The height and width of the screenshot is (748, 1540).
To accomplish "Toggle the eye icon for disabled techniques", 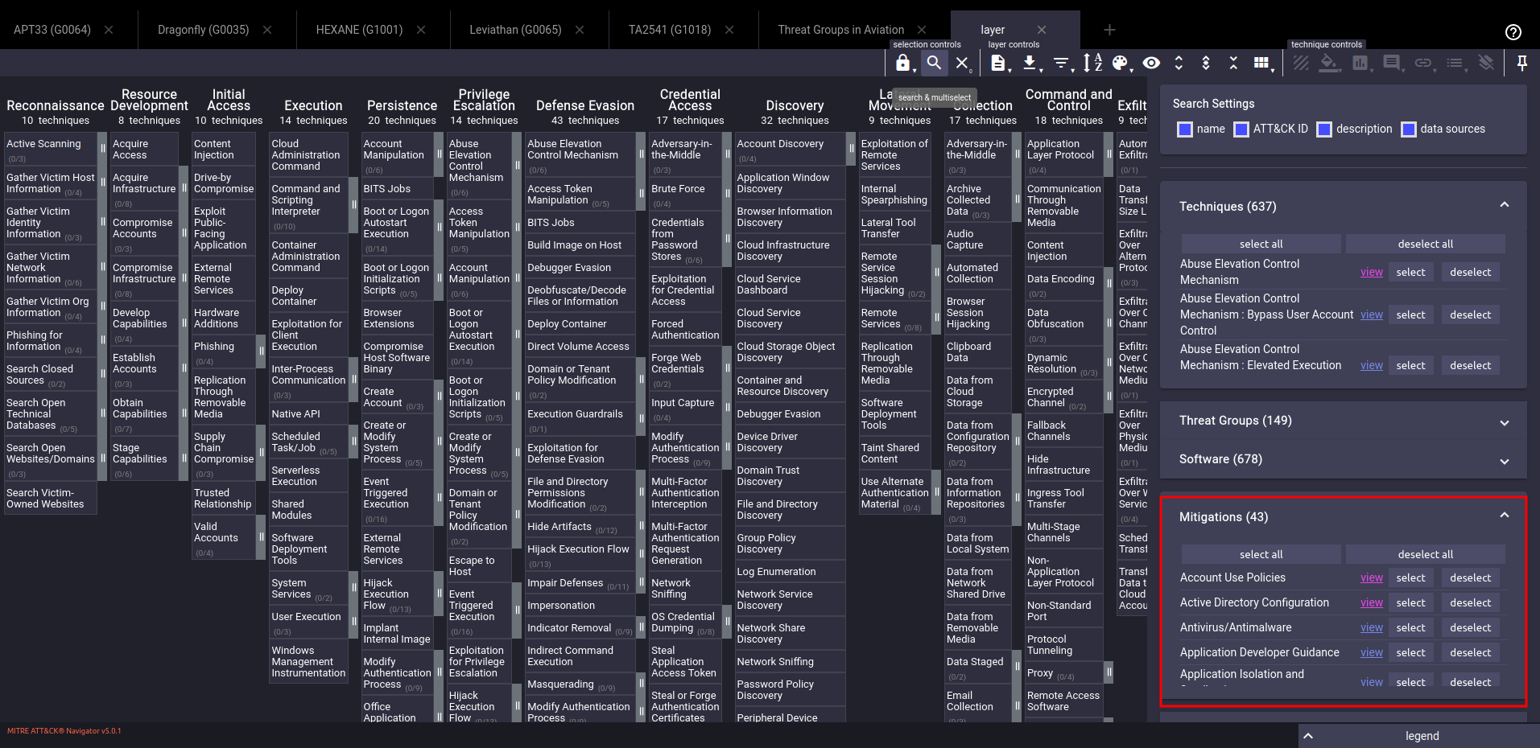I will pyautogui.click(x=1151, y=63).
